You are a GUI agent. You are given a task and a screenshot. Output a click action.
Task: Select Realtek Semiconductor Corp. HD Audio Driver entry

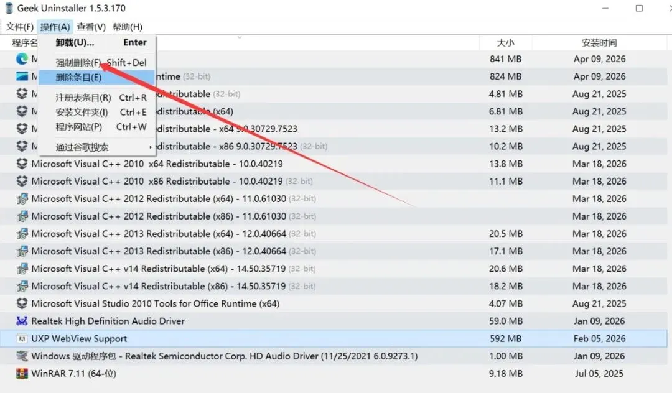[334, 356]
